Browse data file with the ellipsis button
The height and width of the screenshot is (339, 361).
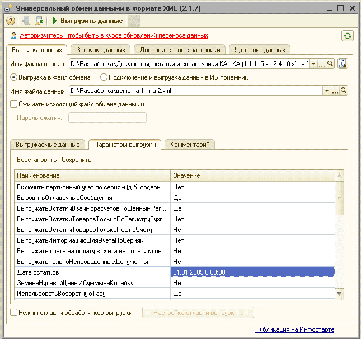(335, 91)
